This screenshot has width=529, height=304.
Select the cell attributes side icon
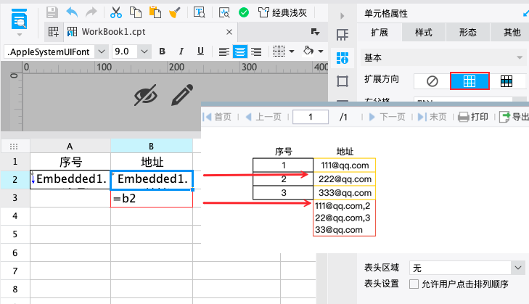343,58
